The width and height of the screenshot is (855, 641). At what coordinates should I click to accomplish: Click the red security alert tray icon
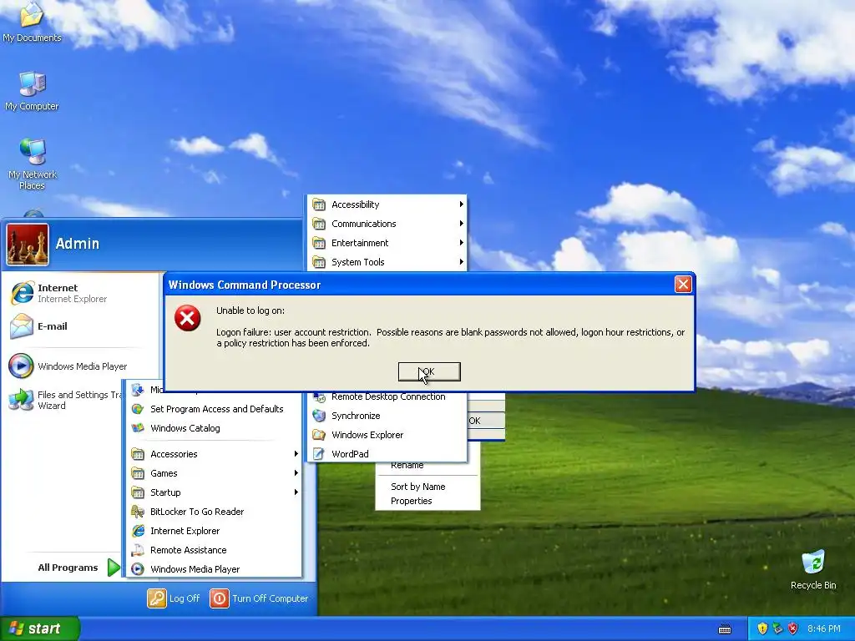pos(793,628)
